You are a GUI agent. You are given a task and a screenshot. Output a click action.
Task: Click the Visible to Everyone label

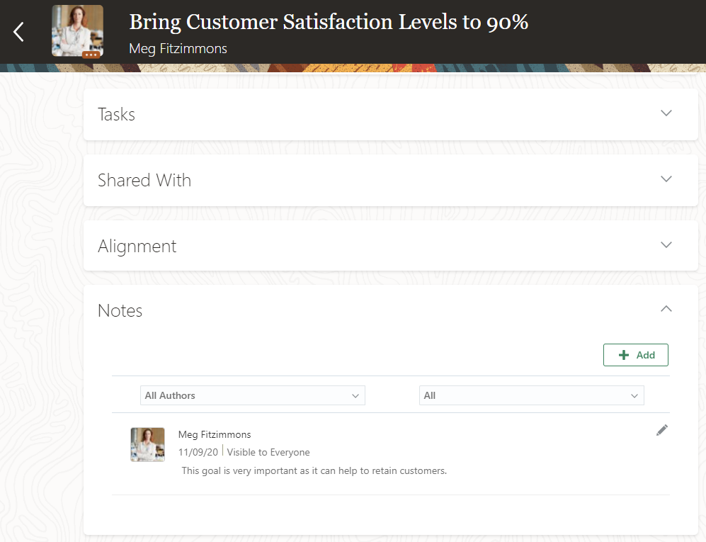pos(268,451)
